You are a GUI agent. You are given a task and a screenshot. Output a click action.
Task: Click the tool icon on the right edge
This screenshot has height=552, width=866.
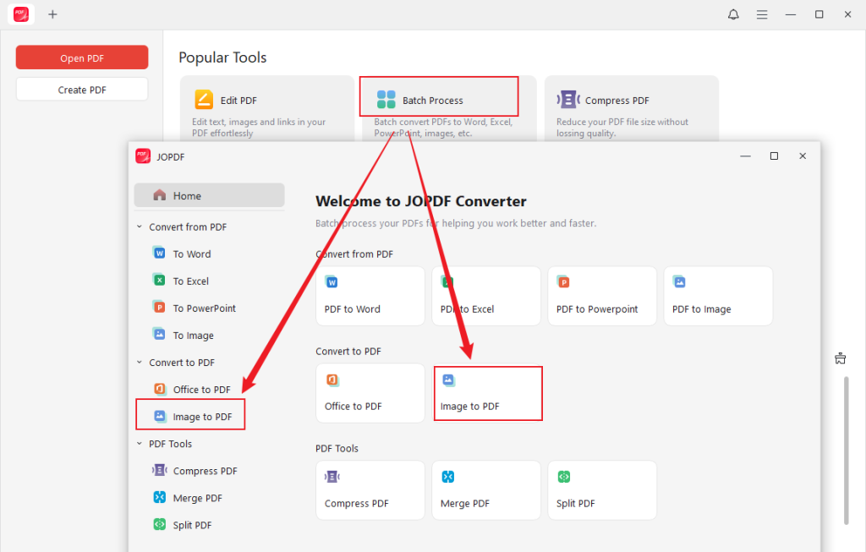840,358
